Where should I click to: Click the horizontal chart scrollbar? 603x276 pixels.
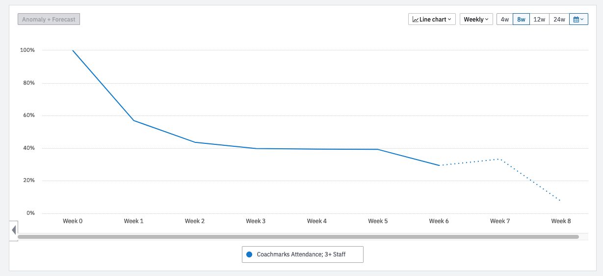[298, 237]
